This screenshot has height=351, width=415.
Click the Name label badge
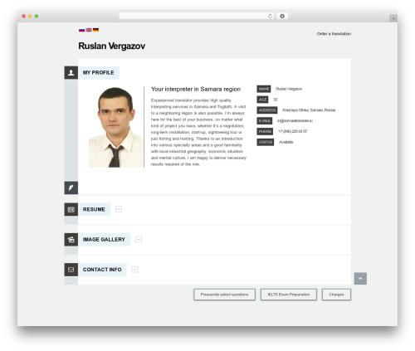tap(264, 89)
